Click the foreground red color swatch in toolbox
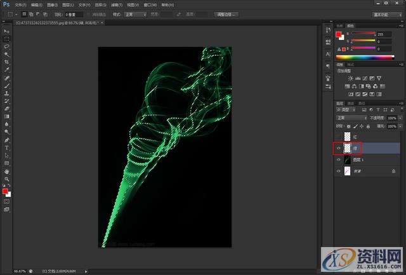The width and height of the screenshot is (406, 275). [x=6, y=191]
